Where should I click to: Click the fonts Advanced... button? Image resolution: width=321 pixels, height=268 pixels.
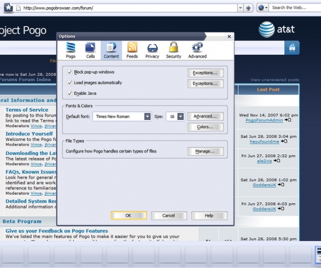click(206, 116)
